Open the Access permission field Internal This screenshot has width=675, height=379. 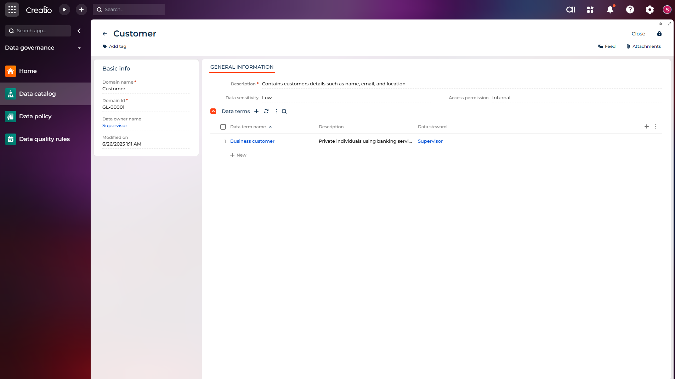(x=577, y=98)
